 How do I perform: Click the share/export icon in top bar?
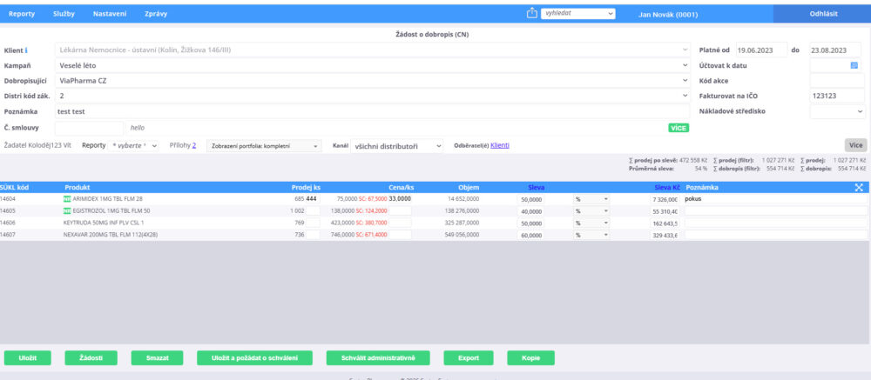(532, 13)
